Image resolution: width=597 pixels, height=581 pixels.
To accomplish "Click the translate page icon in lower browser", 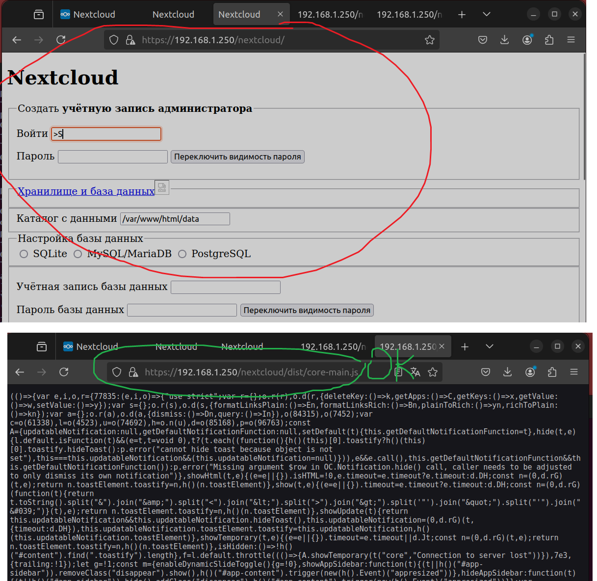I will pyautogui.click(x=415, y=372).
